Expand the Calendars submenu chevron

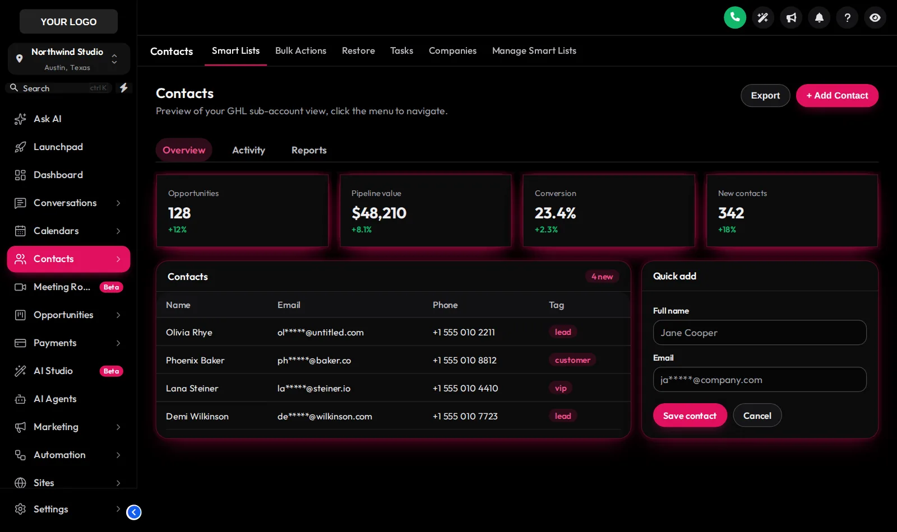(118, 231)
